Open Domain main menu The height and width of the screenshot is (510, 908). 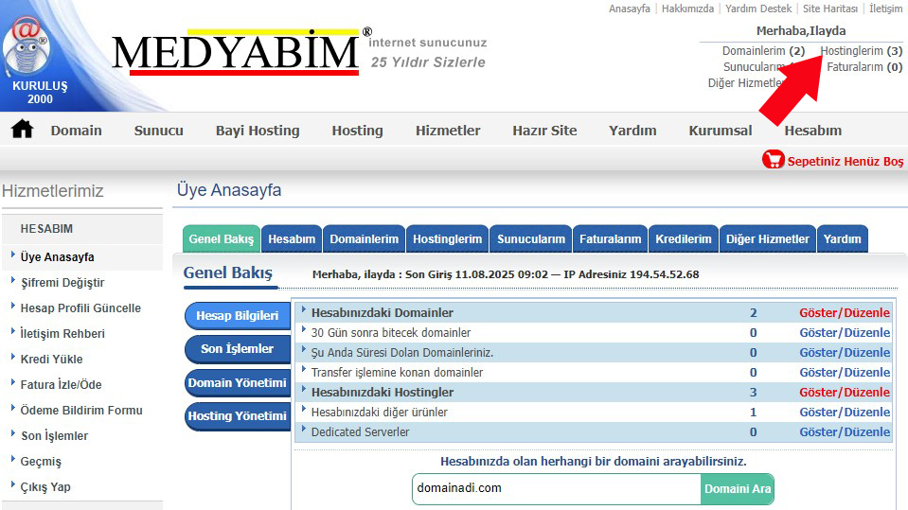point(77,131)
